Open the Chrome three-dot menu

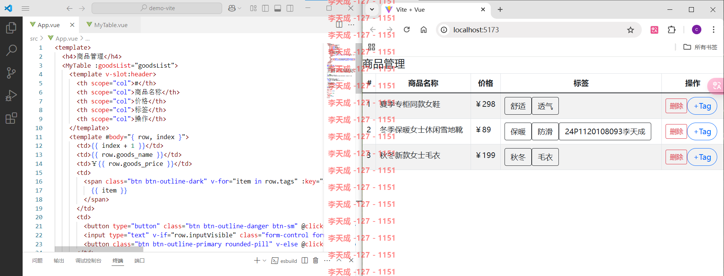(x=713, y=30)
